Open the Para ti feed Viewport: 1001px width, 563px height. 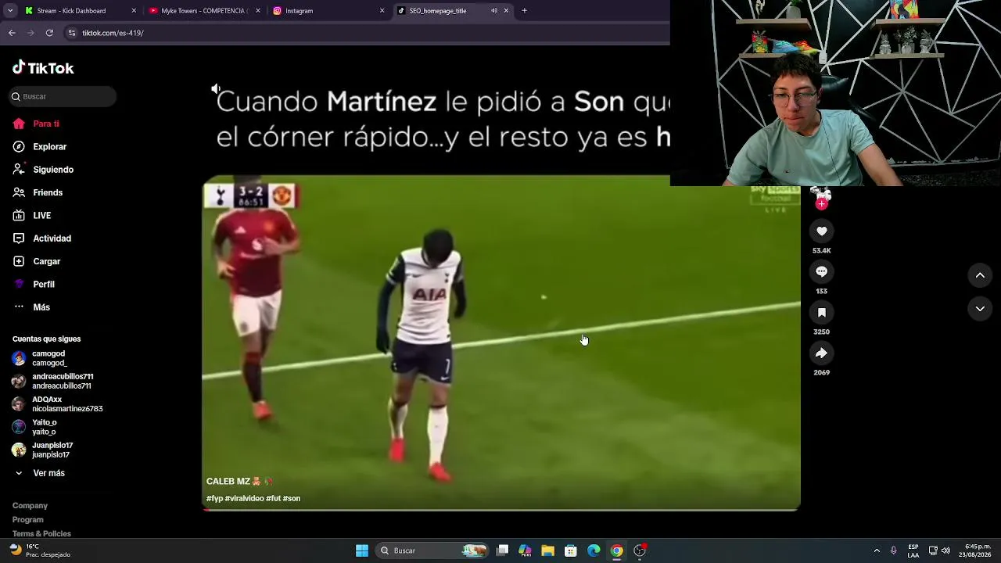(36, 124)
